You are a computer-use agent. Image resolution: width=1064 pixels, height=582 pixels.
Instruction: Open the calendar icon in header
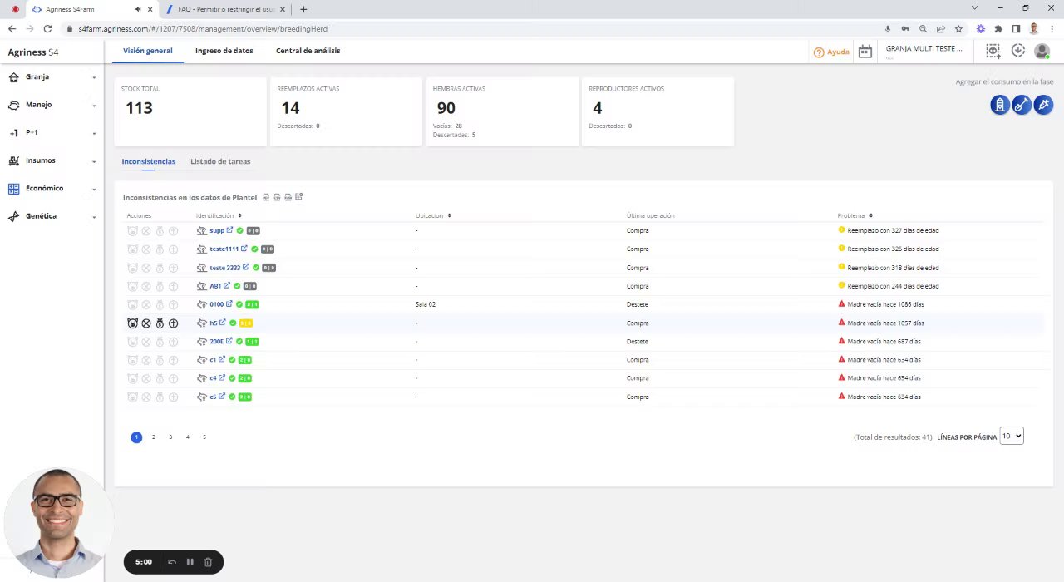[x=864, y=52]
